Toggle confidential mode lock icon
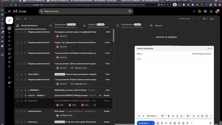Image resolution: width=222 pixels, height=125 pixels. [183, 123]
